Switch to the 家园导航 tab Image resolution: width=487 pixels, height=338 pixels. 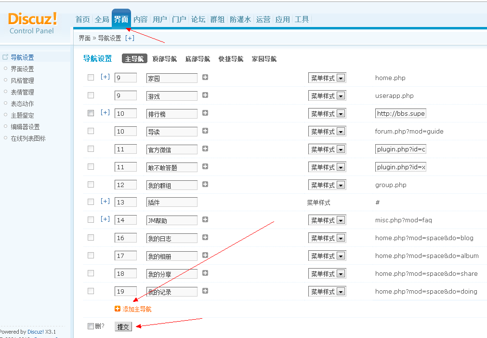[264, 59]
